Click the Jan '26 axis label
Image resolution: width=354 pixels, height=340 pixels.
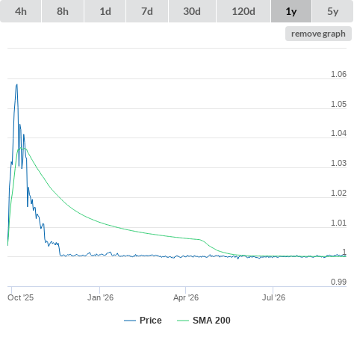tap(100, 297)
